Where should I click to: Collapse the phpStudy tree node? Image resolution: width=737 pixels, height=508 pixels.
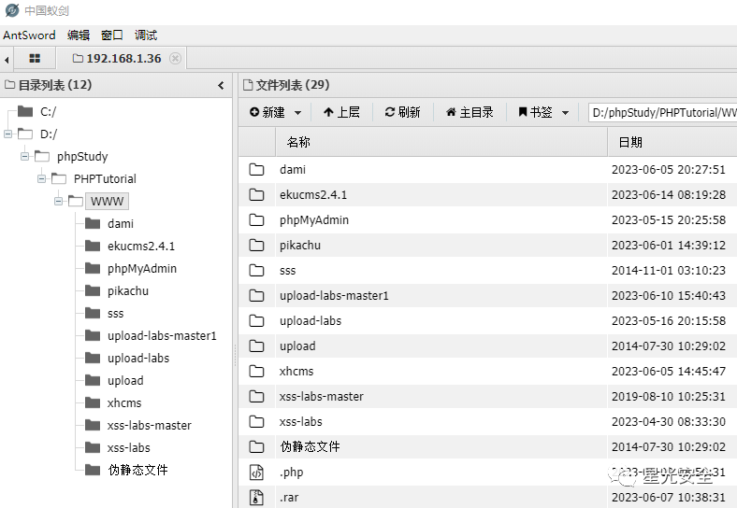(x=25, y=156)
